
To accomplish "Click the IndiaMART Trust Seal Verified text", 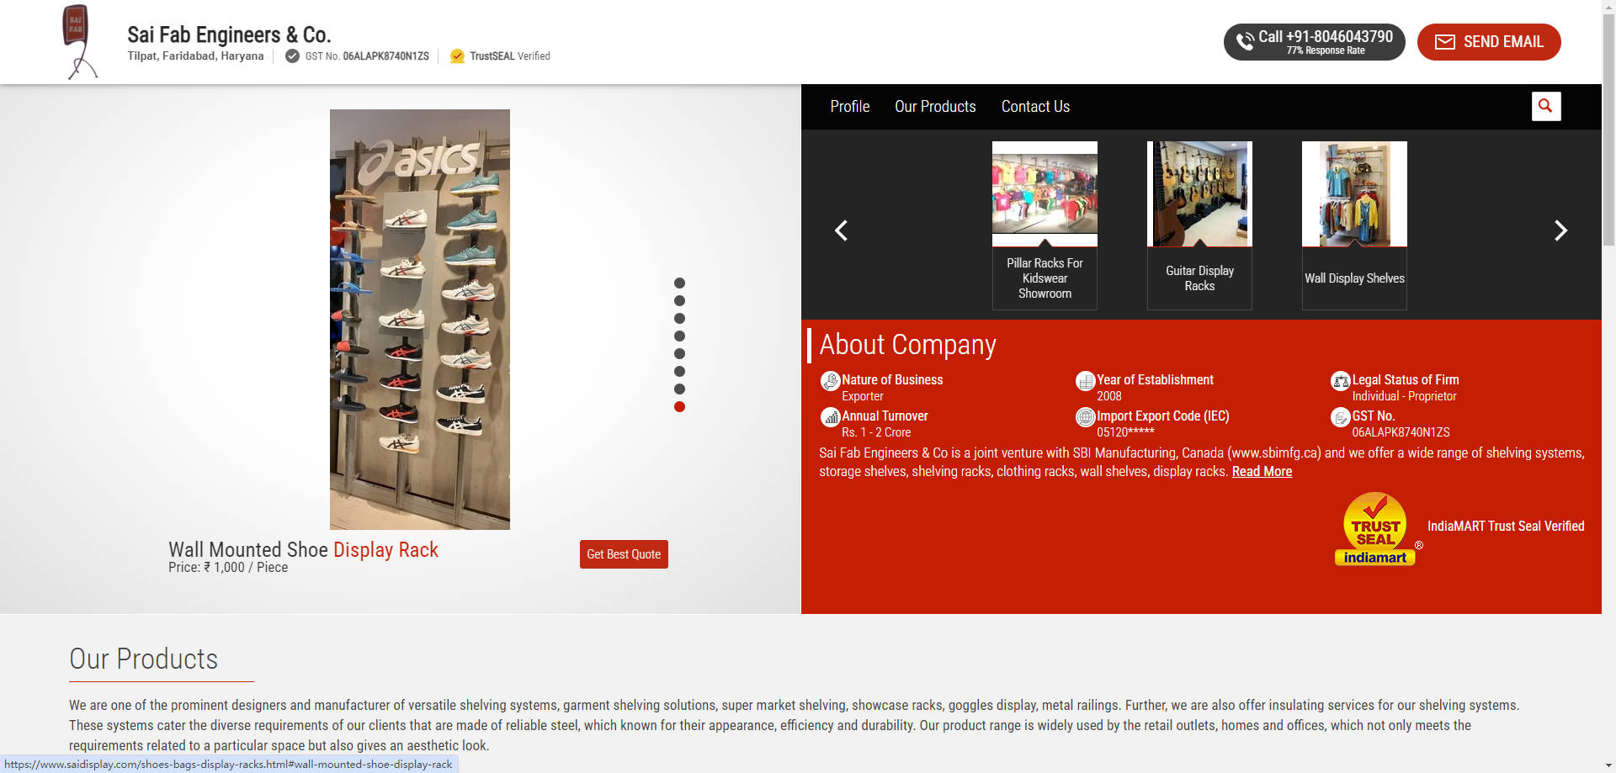I will 1506,527.
